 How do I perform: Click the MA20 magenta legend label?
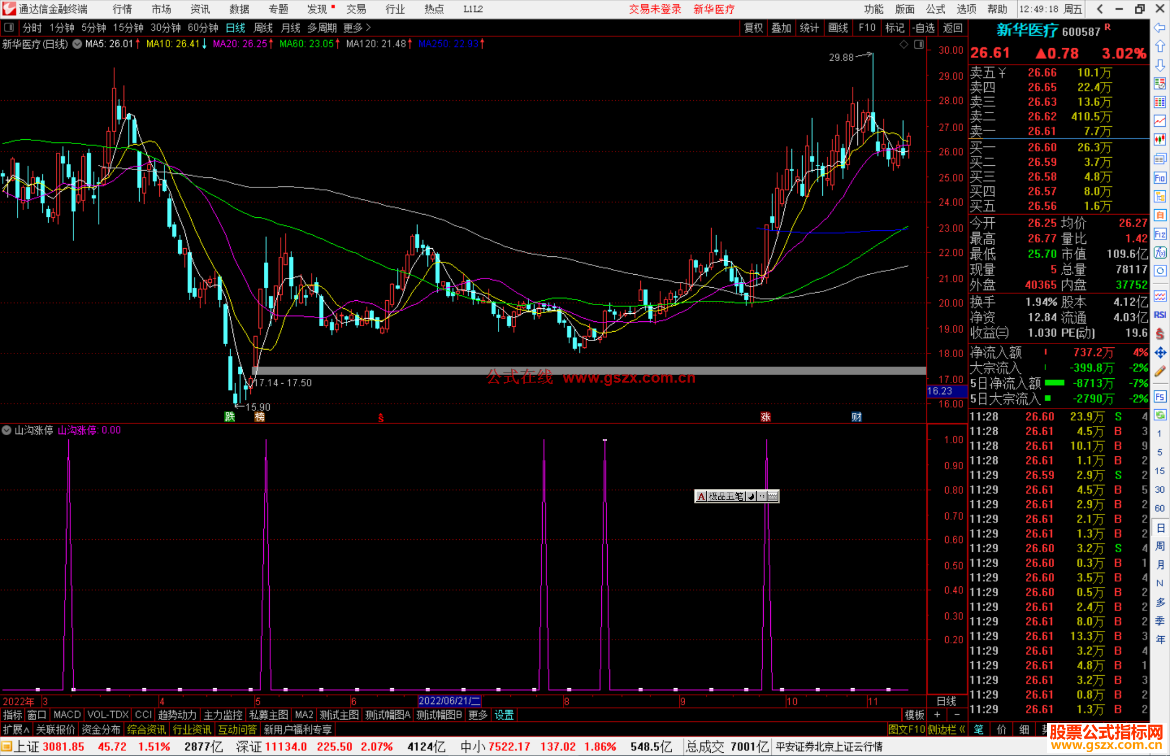pos(240,44)
